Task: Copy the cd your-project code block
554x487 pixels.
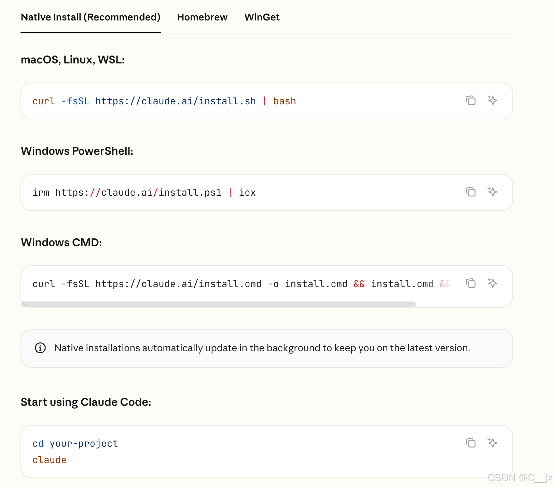Action: point(471,443)
